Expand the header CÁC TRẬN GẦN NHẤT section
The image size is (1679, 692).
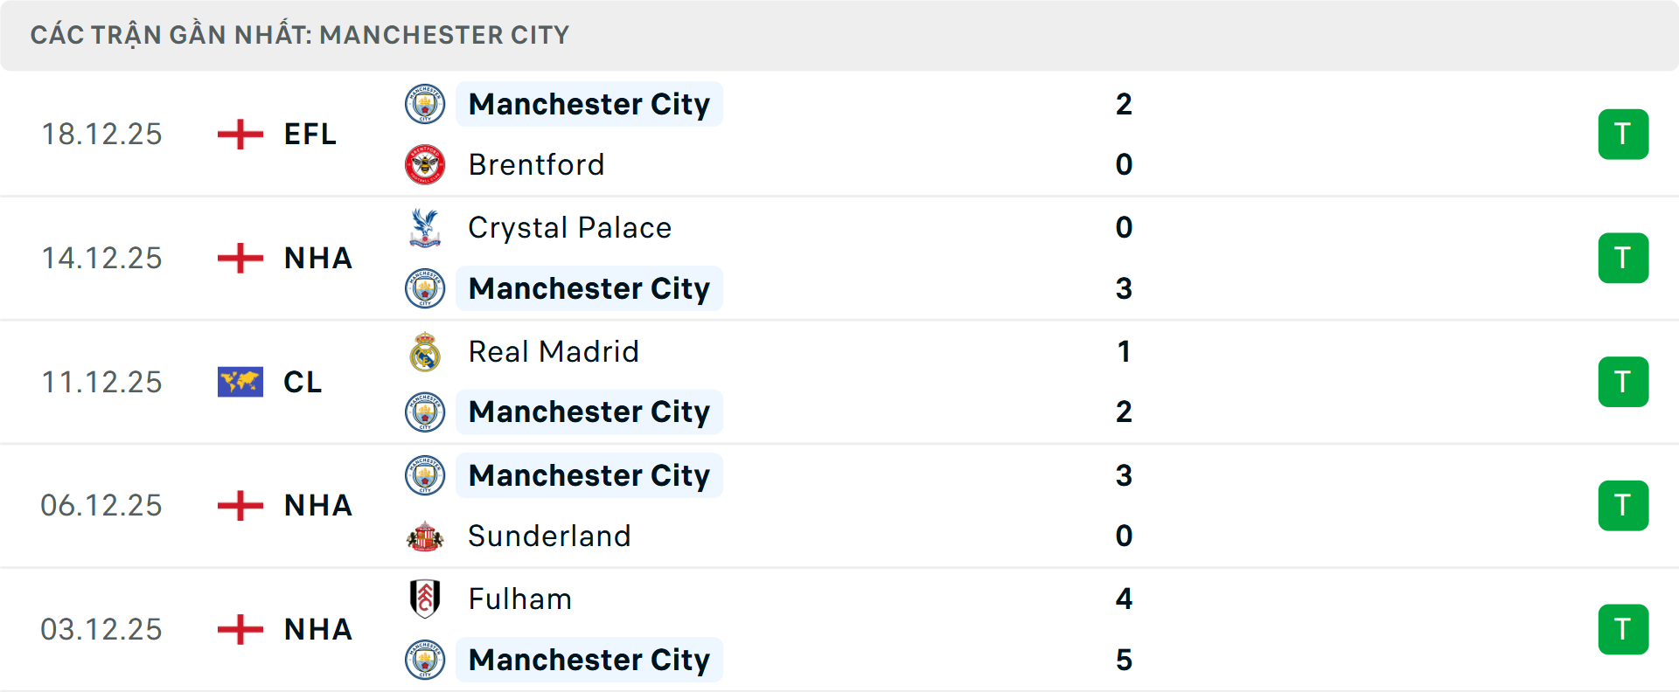(x=300, y=35)
